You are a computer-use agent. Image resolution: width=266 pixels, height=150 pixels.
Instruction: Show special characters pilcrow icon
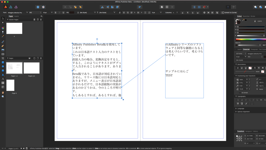(x=188, y=12)
